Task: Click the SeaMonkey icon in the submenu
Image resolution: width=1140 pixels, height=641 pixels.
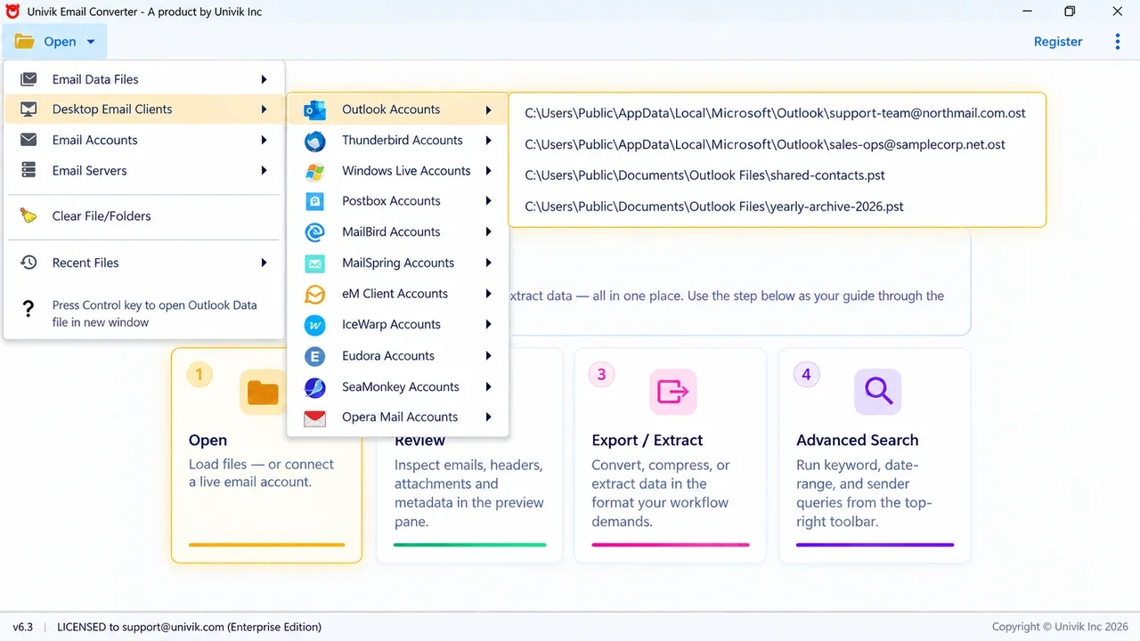Action: pyautogui.click(x=314, y=387)
